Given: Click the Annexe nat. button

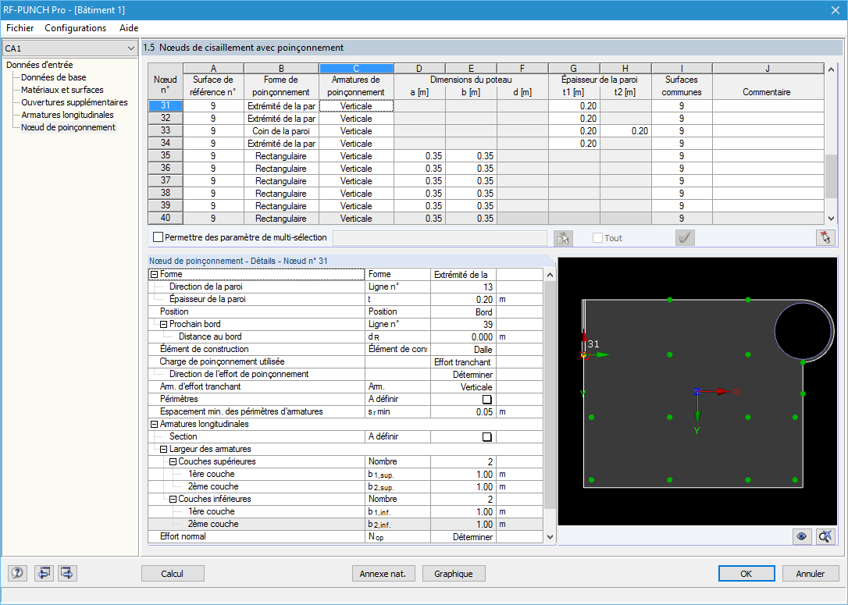Looking at the screenshot, I should 383,574.
